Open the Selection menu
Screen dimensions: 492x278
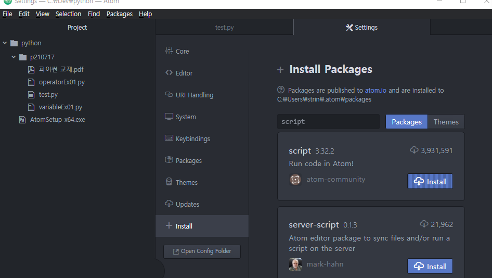click(x=69, y=14)
